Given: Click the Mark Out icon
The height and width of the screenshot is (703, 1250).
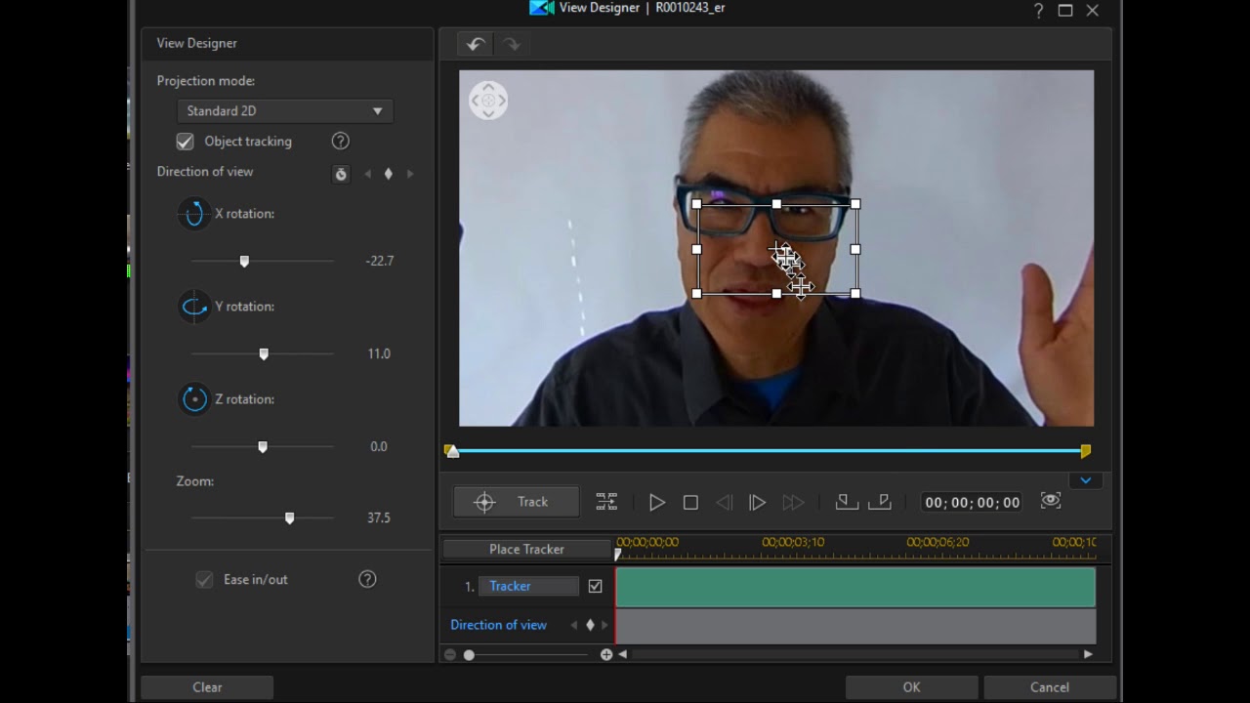Looking at the screenshot, I should pyautogui.click(x=880, y=502).
